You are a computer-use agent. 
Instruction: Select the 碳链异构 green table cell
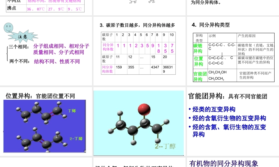(x=199, y=47)
